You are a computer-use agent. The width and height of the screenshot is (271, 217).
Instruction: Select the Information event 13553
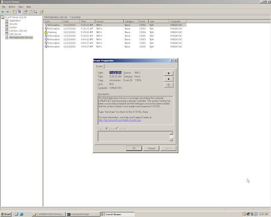115,28
